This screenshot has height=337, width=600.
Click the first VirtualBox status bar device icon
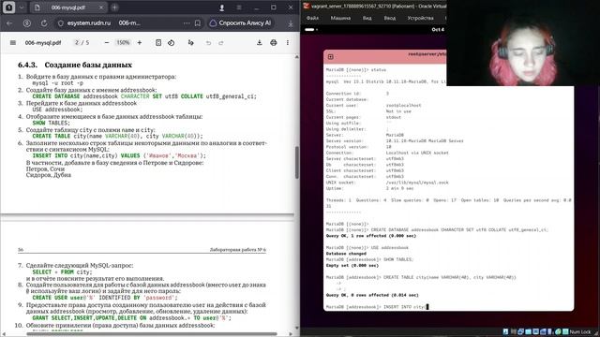(505, 331)
